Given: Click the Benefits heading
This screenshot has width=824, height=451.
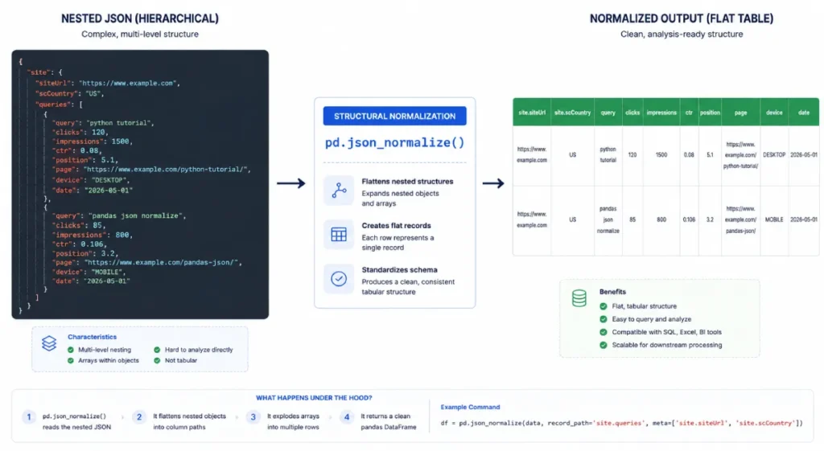Looking at the screenshot, I should 612,292.
